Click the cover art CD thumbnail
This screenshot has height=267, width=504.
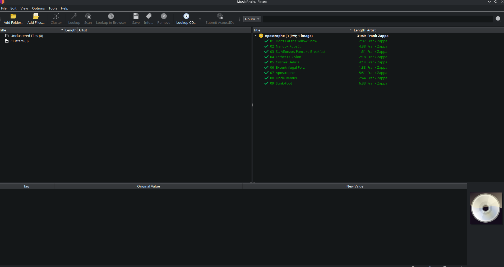486,208
